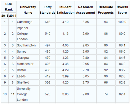Select the Southampton university name

coord(26,45)
